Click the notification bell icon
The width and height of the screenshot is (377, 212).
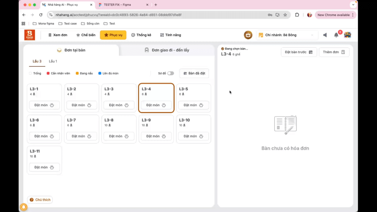click(336, 35)
